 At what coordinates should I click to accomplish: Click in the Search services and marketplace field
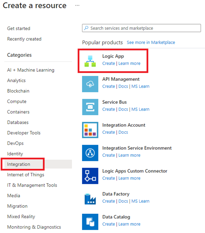pyautogui.click(x=141, y=28)
